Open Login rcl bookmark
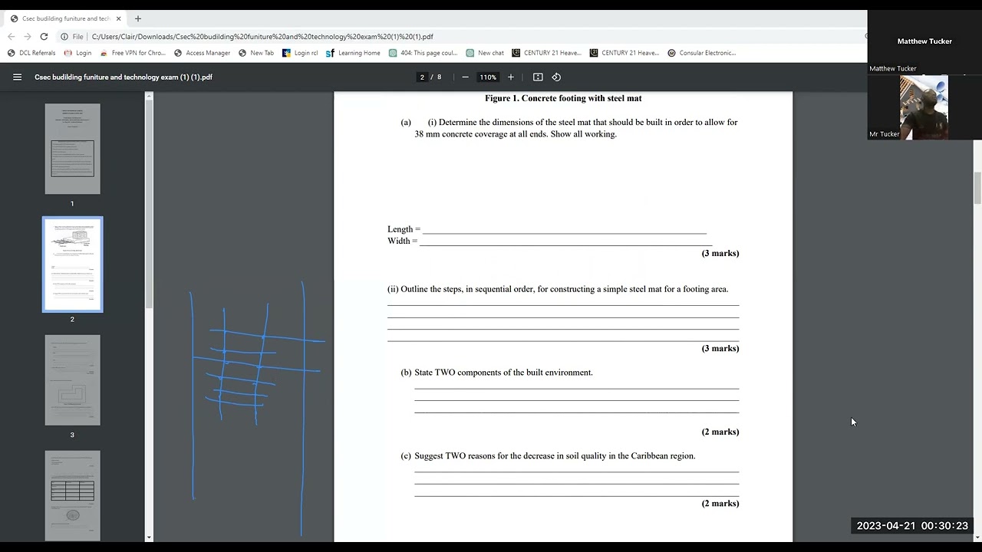Screen dimensions: 982x552 click(x=300, y=53)
